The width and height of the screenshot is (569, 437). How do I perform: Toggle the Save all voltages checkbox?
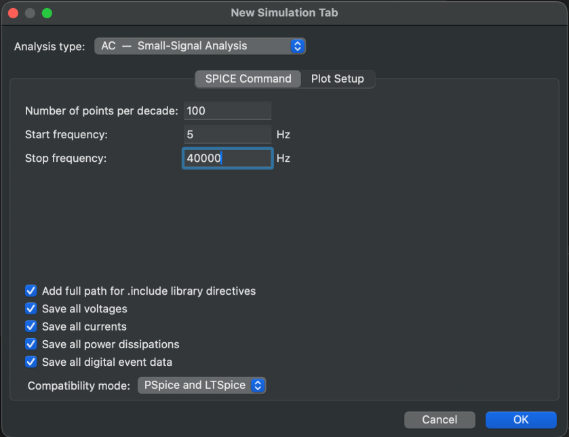point(31,308)
